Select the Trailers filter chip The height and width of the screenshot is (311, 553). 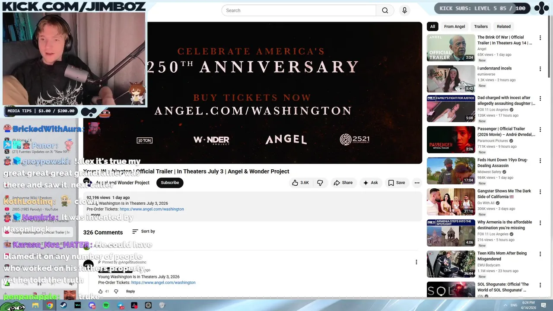(x=481, y=26)
